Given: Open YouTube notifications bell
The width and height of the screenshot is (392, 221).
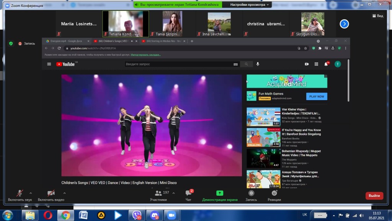Looking at the screenshot, I should pyautogui.click(x=326, y=64).
